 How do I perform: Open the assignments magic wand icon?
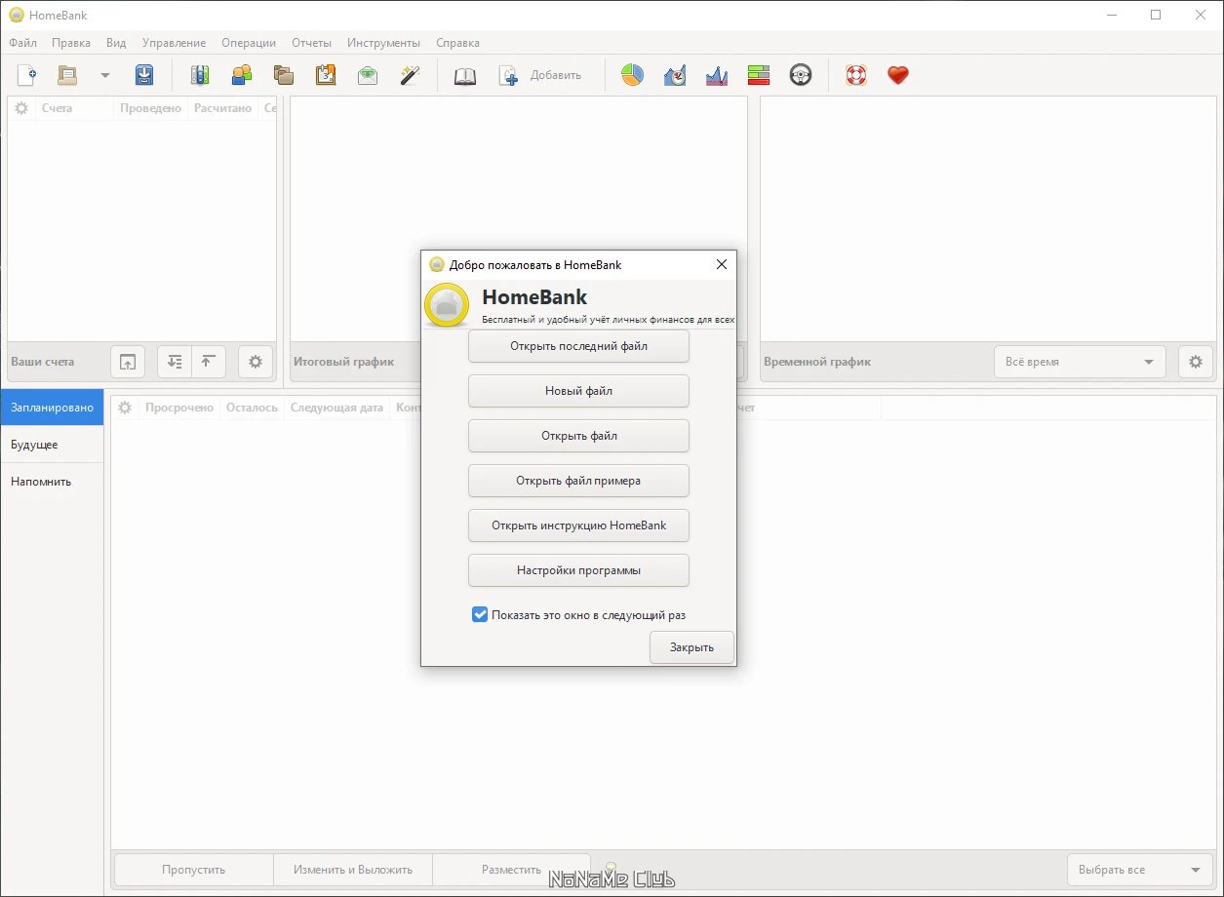coord(410,75)
